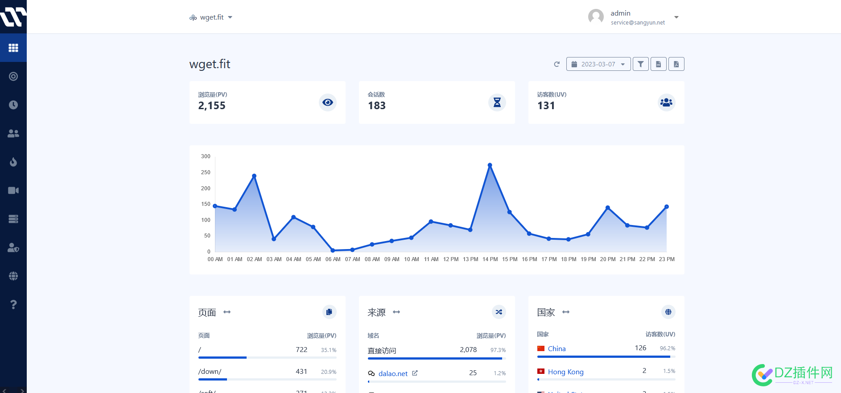Open the video camera recordings icon in sidebar
The image size is (841, 393).
[13, 190]
